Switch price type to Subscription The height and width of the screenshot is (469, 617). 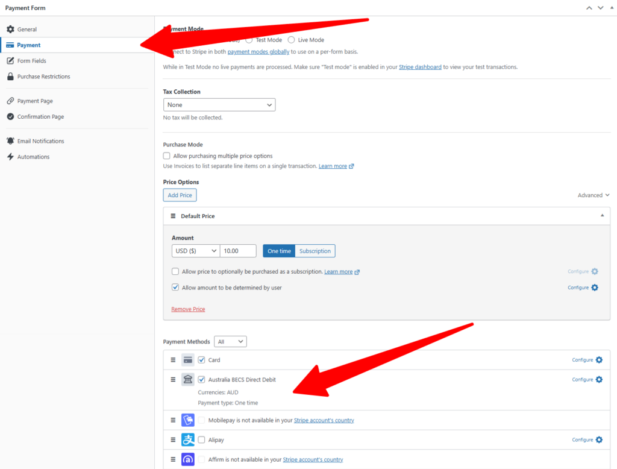click(315, 251)
